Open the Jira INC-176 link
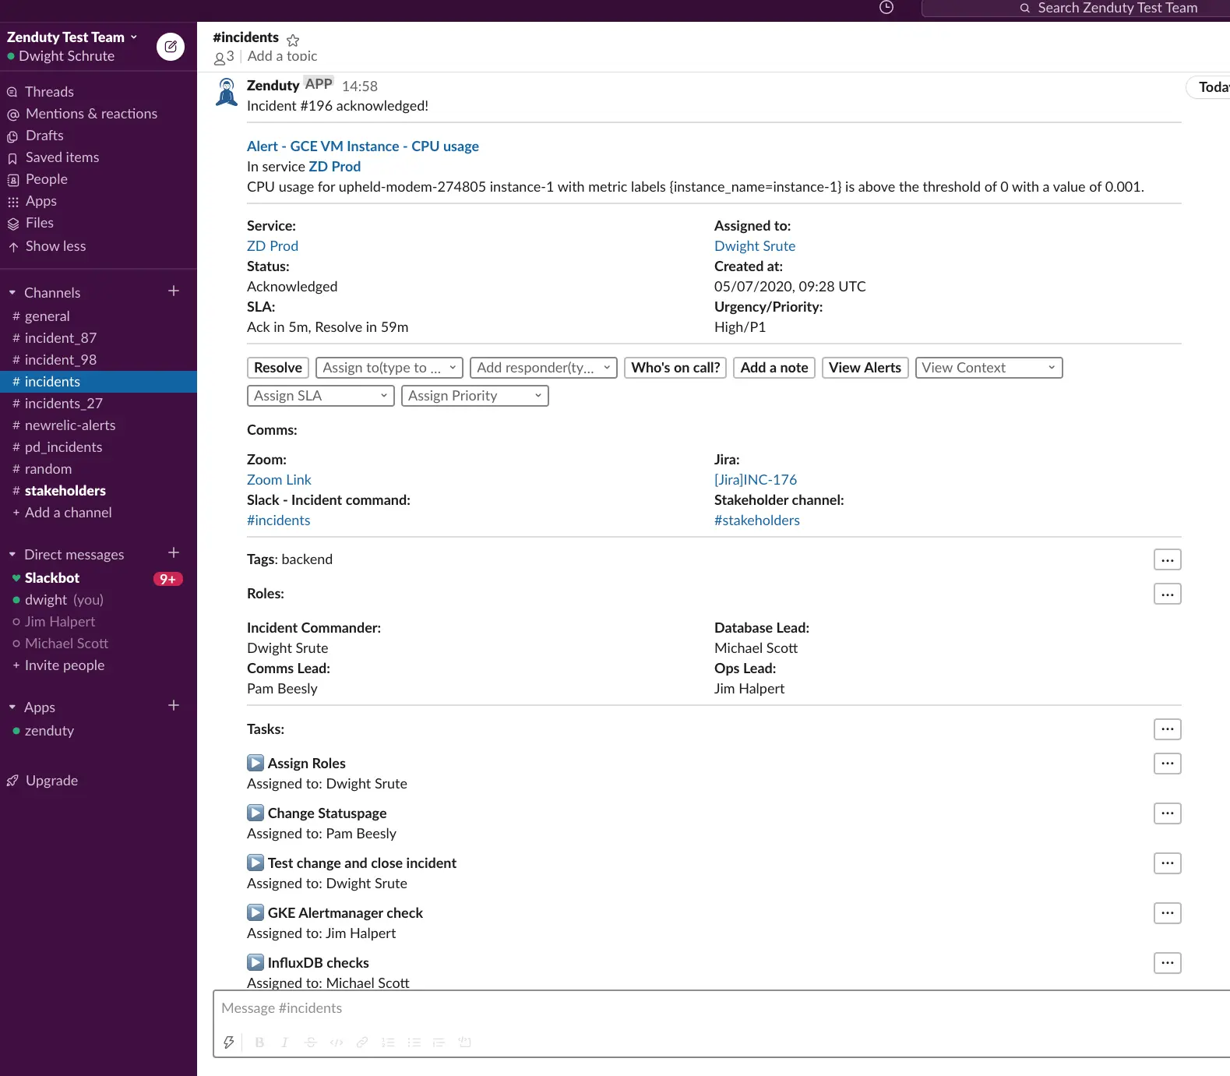 (756, 480)
